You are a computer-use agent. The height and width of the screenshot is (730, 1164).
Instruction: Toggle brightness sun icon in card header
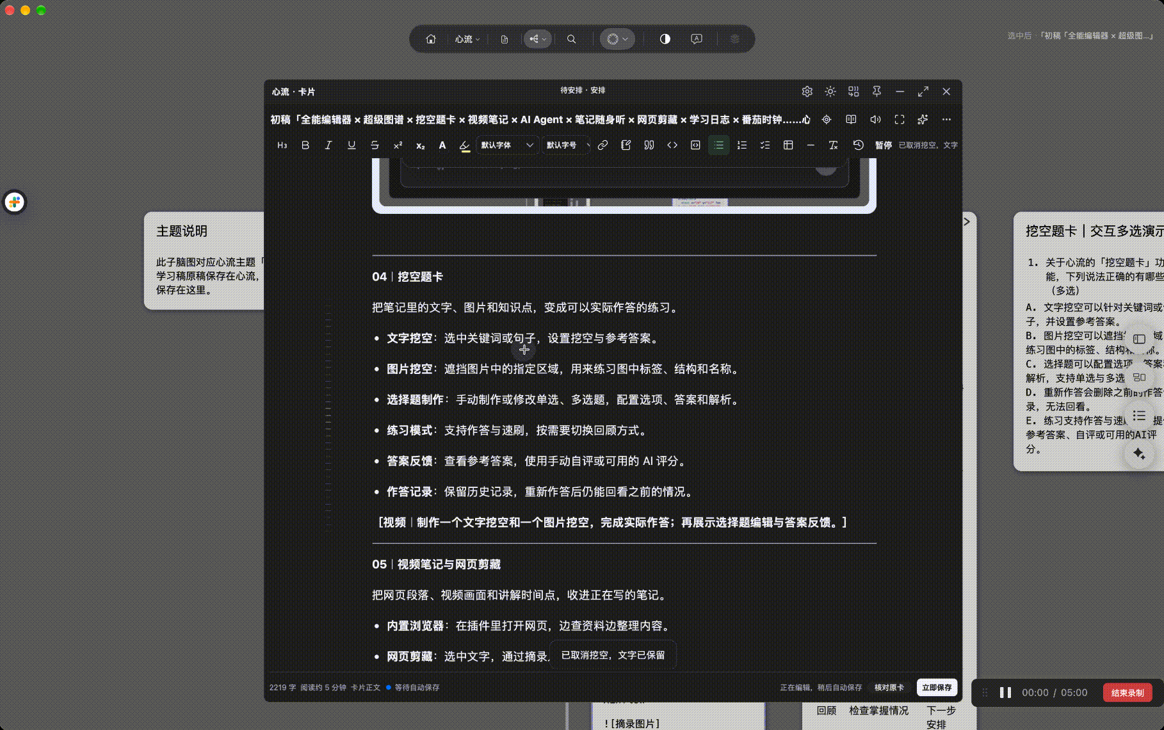[x=830, y=92]
